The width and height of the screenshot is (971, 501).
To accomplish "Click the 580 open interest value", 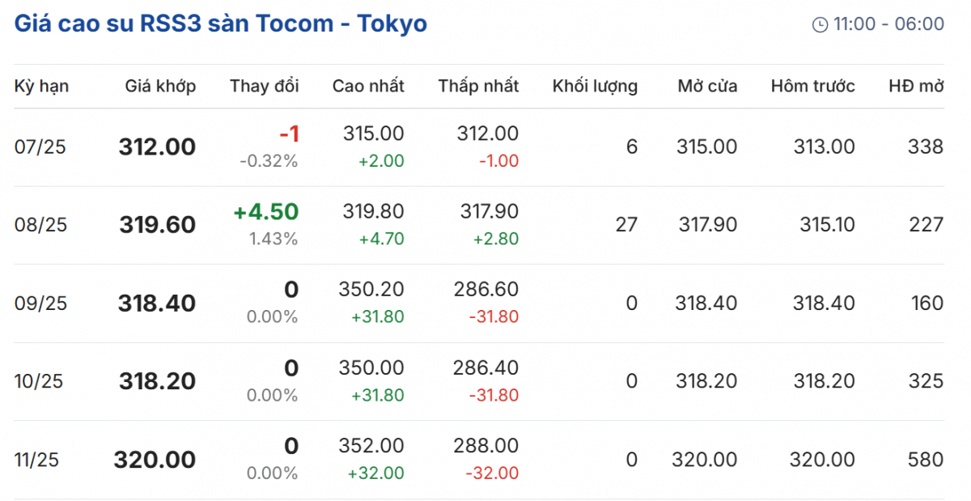I will point(926,460).
